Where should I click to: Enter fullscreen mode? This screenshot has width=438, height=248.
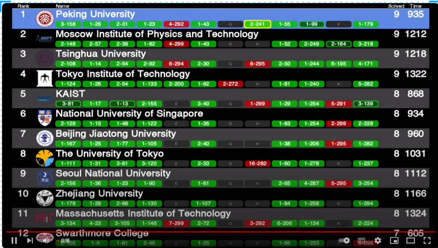[427, 240]
